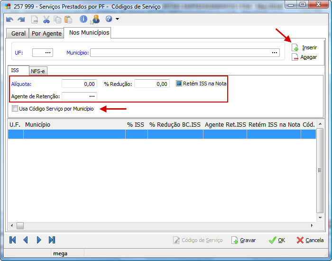Switch to the Geral tab
Image resolution: width=332 pixels, height=261 pixels.
18,34
